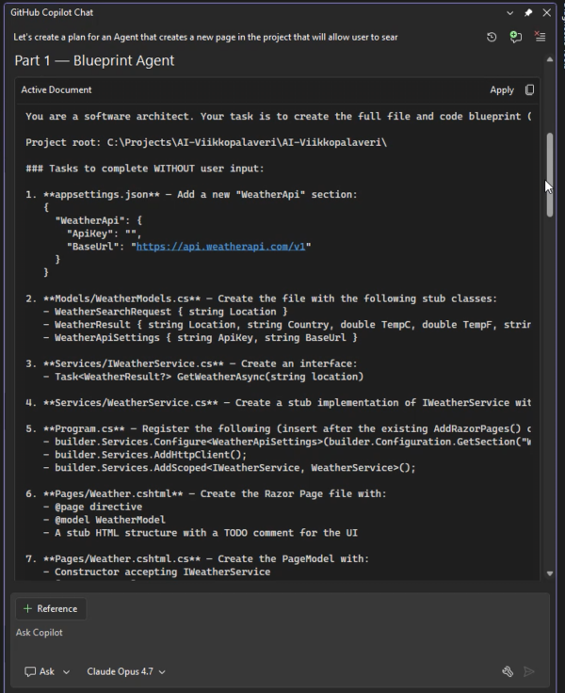Click the 'AddScoped<IWeatherService, WeatherService>' line
Viewport: 565px width, 693px height.
[x=230, y=468]
